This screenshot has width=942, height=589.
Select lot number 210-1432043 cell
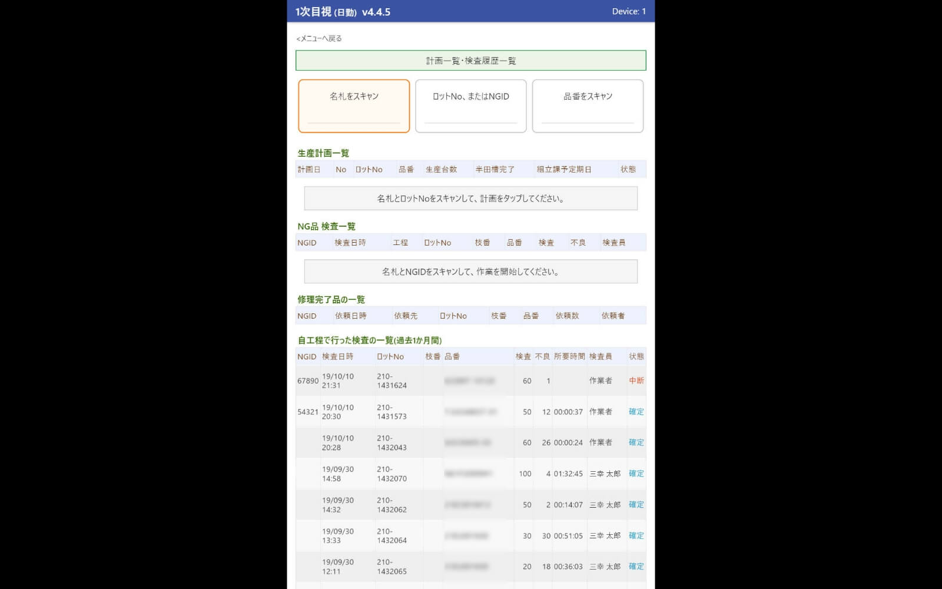point(392,443)
